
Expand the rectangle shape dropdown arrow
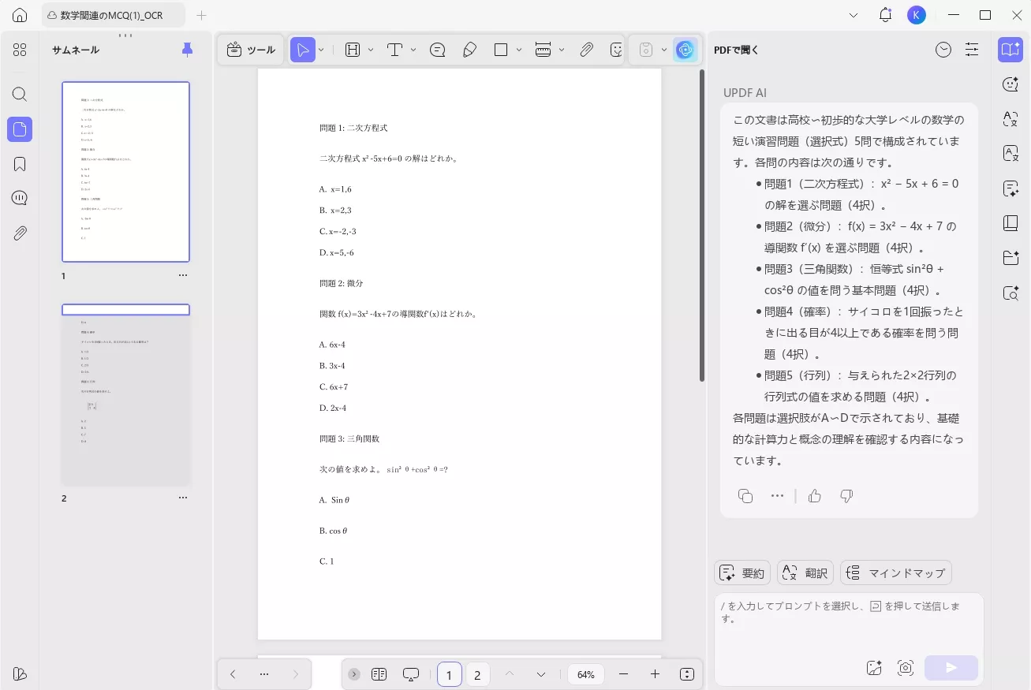519,50
